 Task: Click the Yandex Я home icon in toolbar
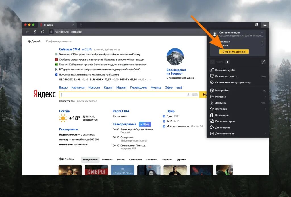[x=35, y=32]
